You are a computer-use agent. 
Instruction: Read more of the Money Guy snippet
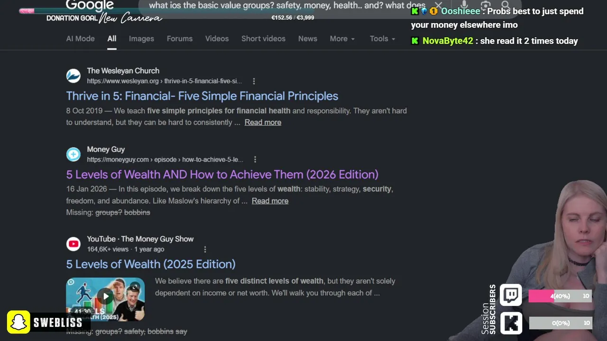coord(270,201)
